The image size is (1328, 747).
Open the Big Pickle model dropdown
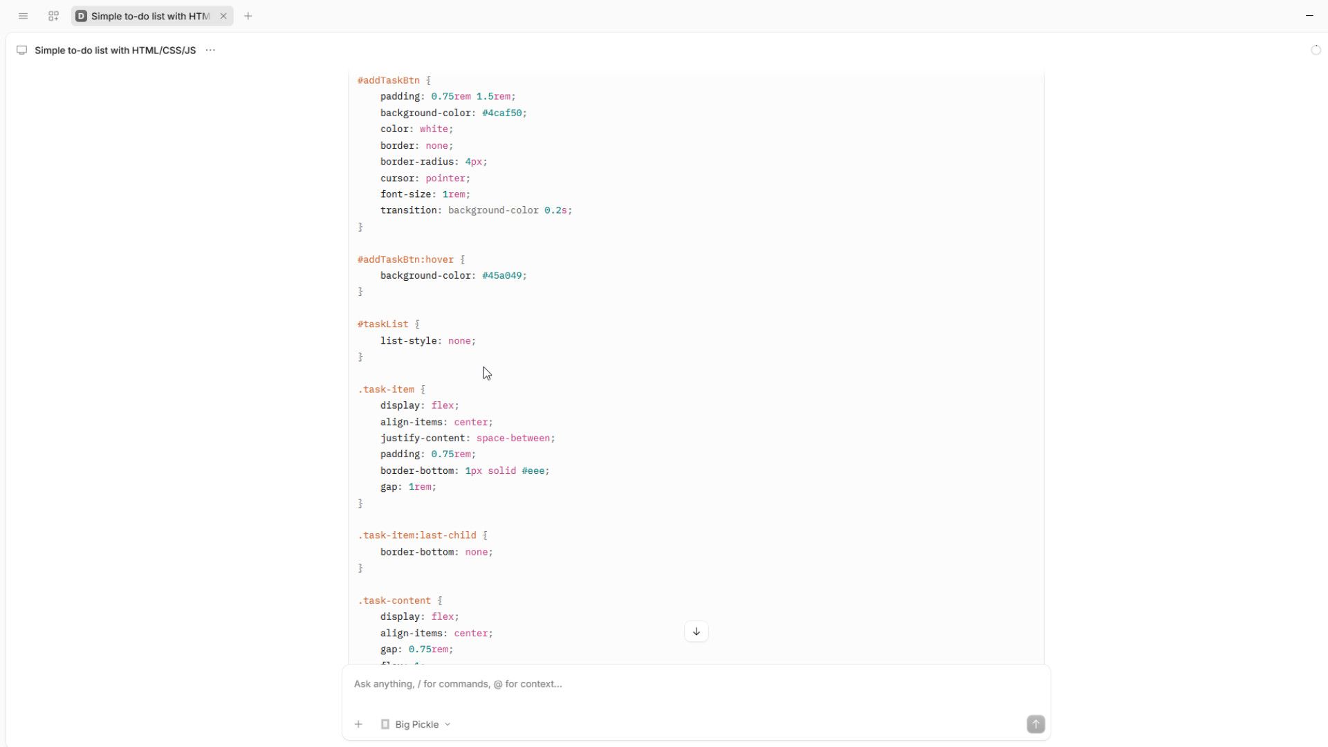click(416, 724)
